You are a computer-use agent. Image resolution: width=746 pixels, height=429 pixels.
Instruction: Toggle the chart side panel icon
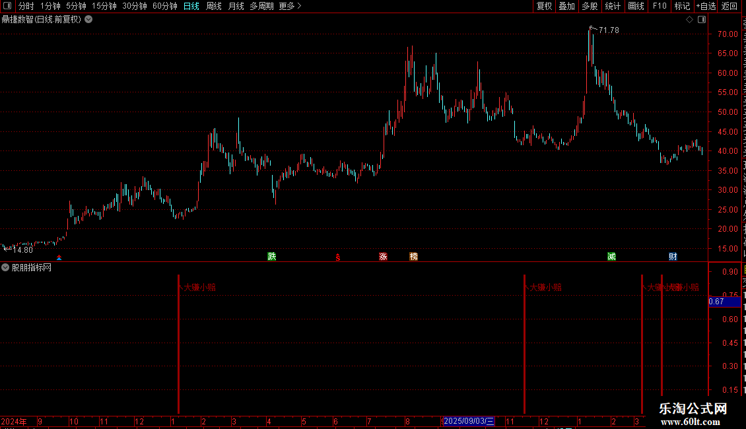point(702,20)
